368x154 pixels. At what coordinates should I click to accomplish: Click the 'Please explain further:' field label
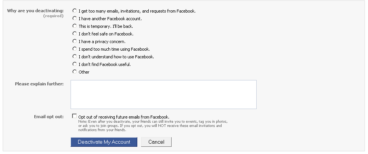pos(39,83)
